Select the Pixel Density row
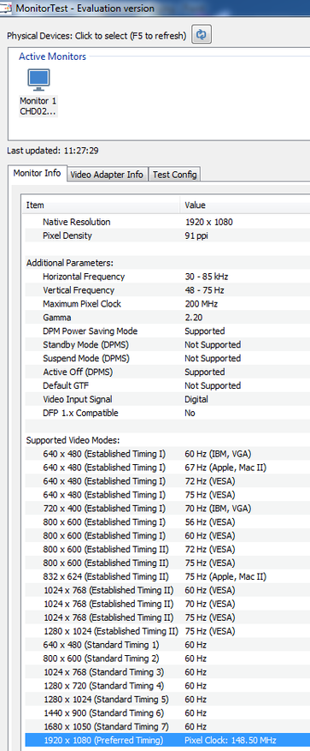310x751 pixels. [166, 235]
